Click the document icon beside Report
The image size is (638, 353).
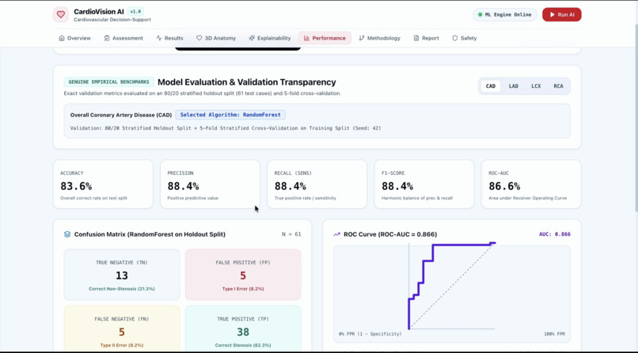(x=416, y=38)
